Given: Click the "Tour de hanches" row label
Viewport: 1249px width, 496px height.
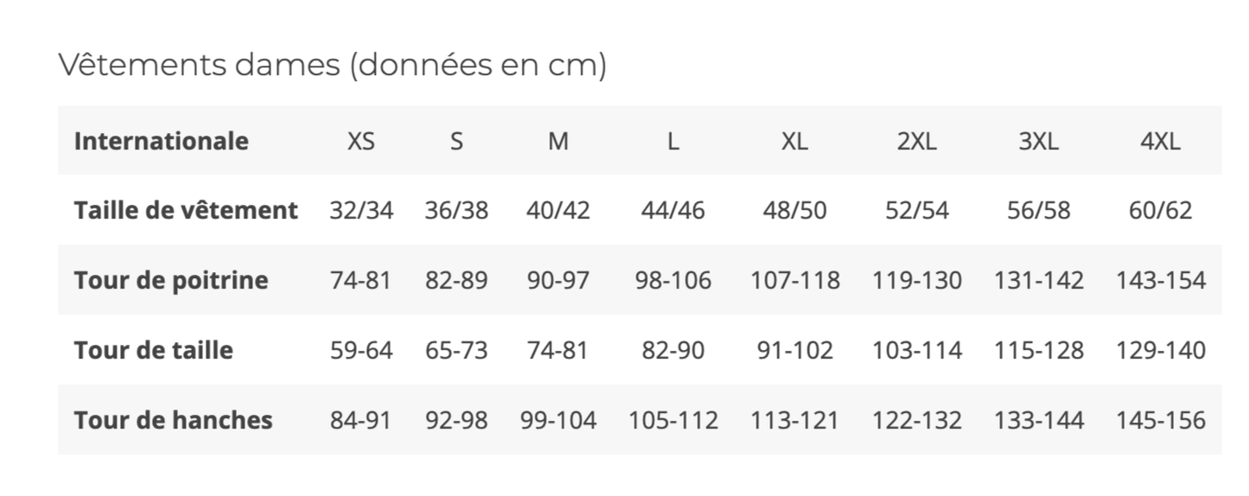Looking at the screenshot, I should [173, 421].
